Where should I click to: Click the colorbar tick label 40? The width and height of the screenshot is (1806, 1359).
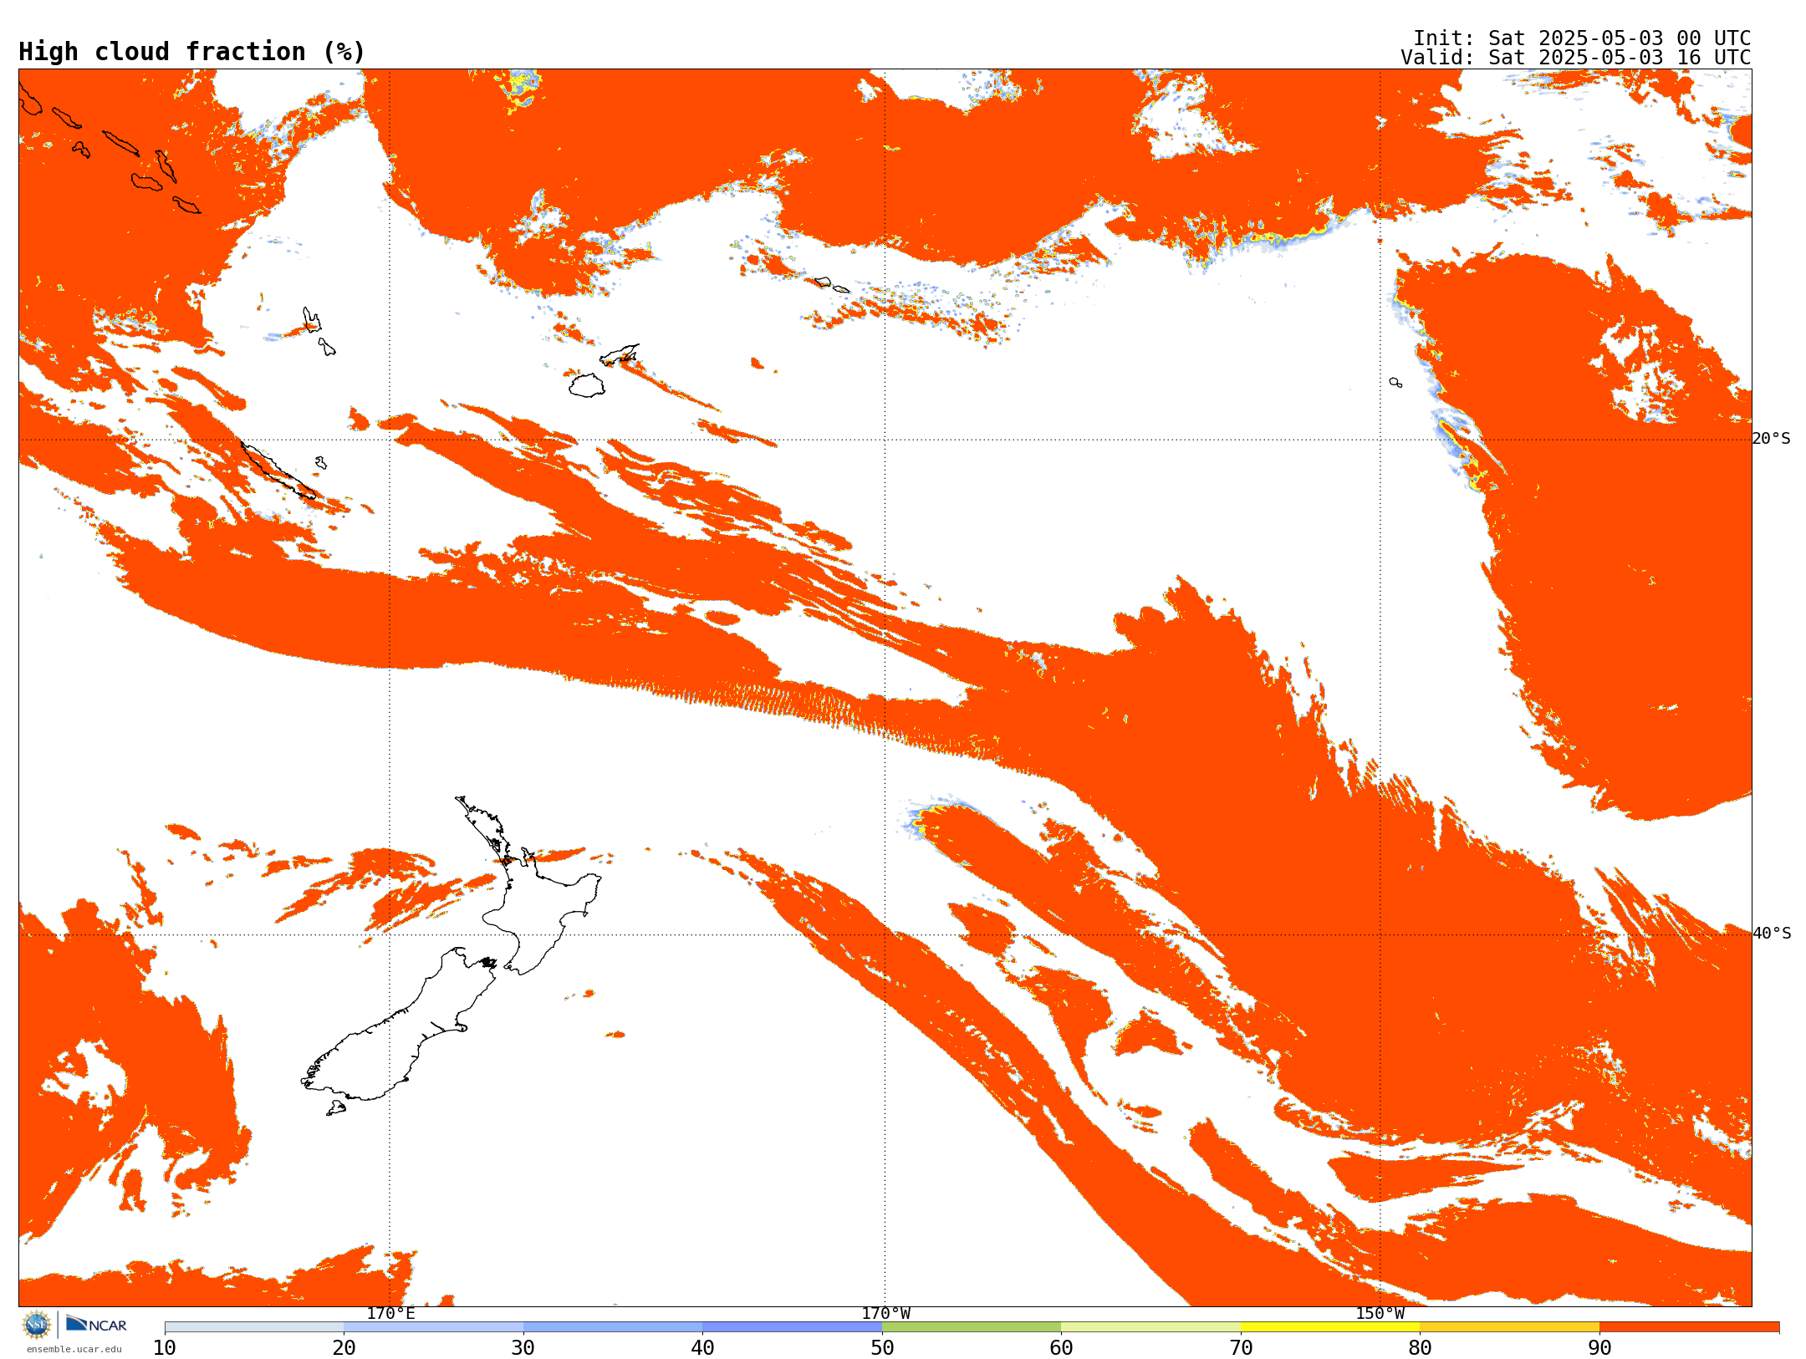click(702, 1347)
